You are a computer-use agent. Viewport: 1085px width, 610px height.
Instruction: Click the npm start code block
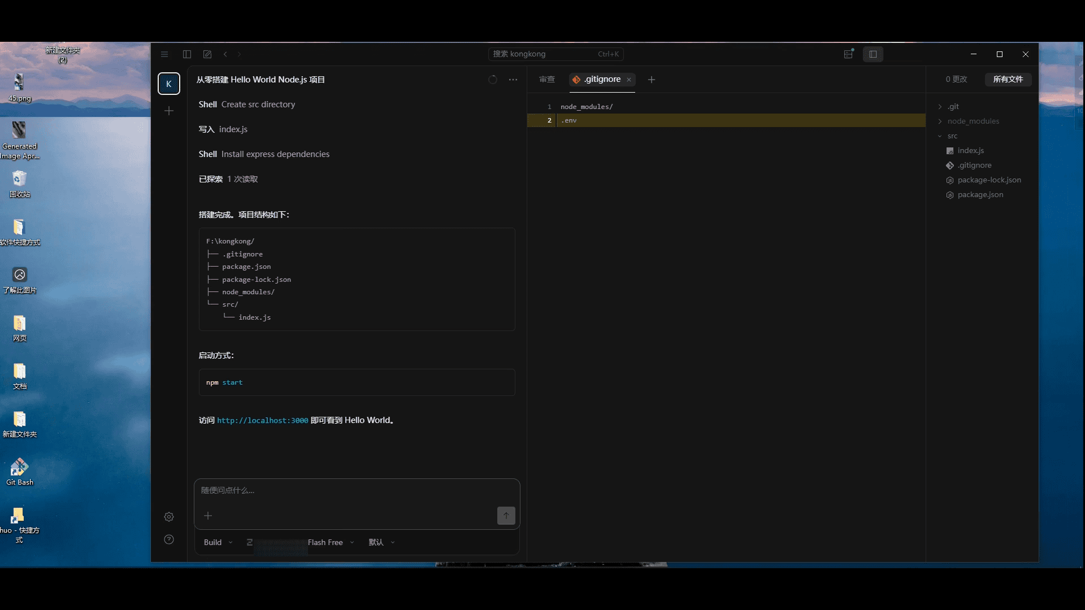[357, 382]
